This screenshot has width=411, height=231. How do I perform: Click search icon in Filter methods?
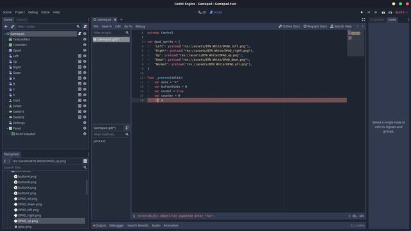[x=127, y=134]
